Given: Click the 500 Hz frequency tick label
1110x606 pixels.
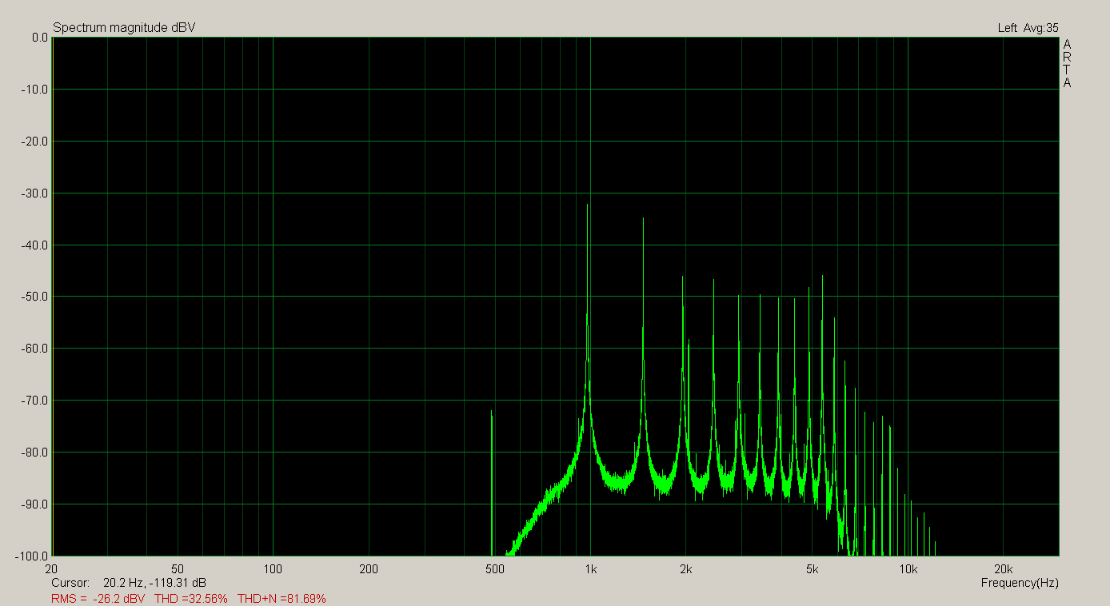Looking at the screenshot, I should (495, 569).
